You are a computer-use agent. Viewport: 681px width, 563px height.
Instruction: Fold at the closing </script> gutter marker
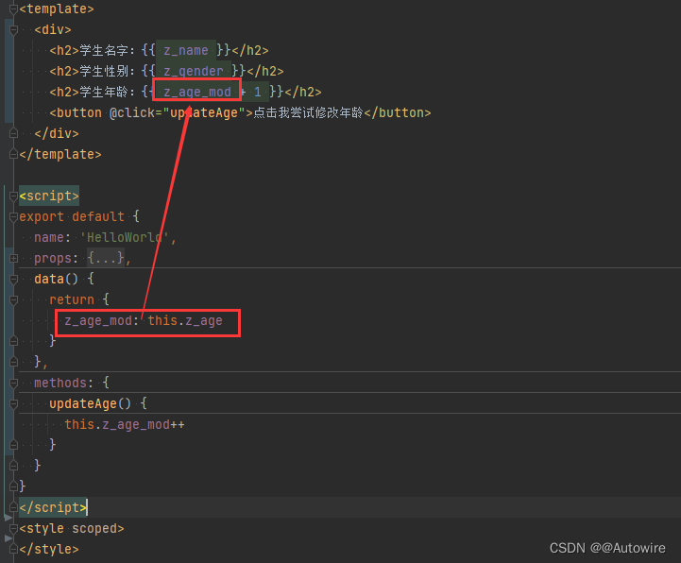(x=13, y=507)
